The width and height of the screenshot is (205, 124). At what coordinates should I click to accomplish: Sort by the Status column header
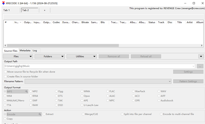coord(152,22)
